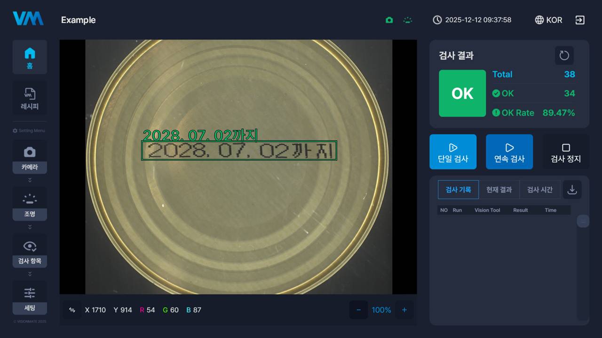602x338 pixels.
Task: Start single inspection (단일 검사)
Action: click(x=453, y=152)
